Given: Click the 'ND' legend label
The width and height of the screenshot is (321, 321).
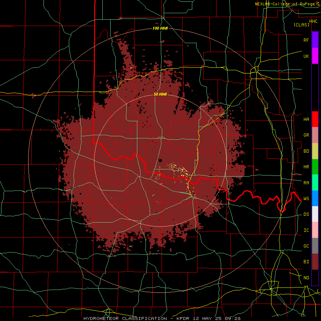Looking at the screenshot, I should [306, 277].
